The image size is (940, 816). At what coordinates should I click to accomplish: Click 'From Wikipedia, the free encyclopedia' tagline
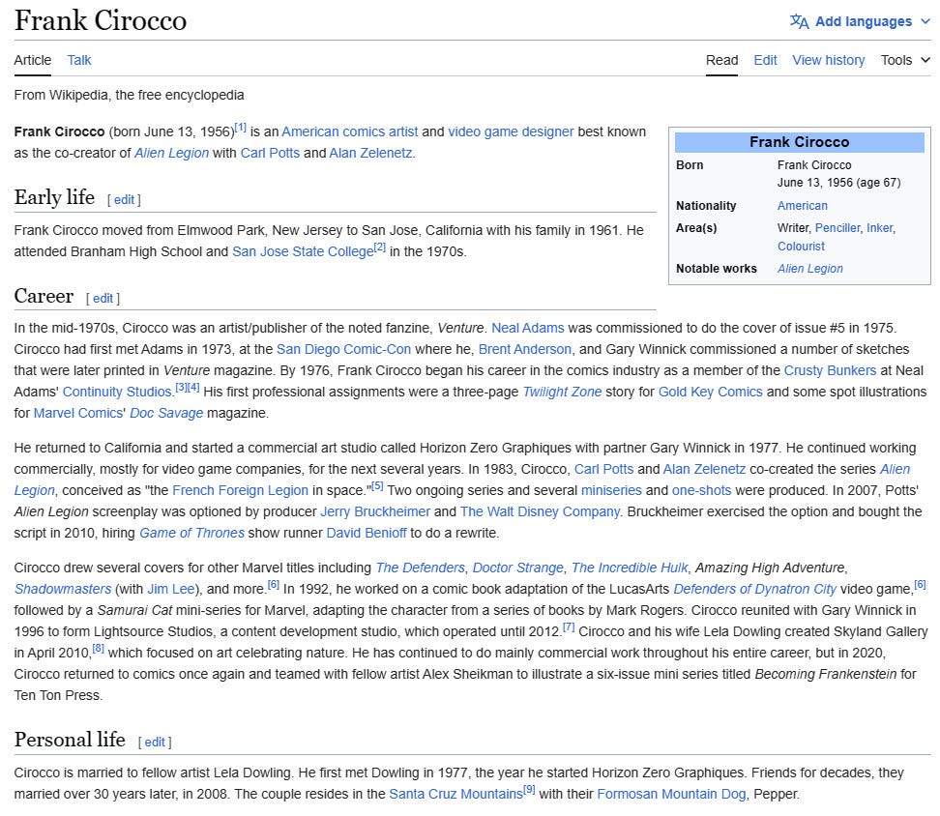(129, 95)
